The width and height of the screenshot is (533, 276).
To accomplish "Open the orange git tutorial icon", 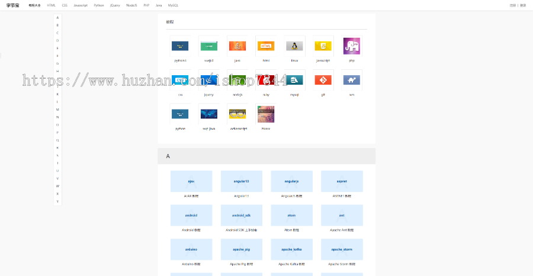I will tap(323, 80).
